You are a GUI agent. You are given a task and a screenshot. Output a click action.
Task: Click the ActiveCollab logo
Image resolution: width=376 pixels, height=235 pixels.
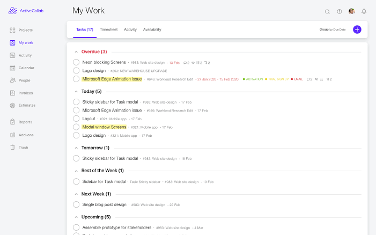click(x=26, y=11)
